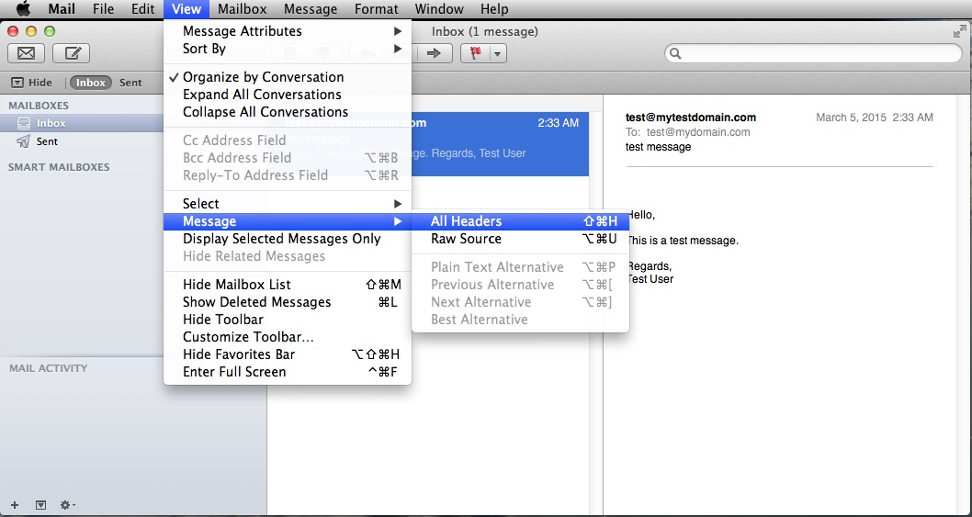Click the MAILBOXES section header

coord(39,106)
